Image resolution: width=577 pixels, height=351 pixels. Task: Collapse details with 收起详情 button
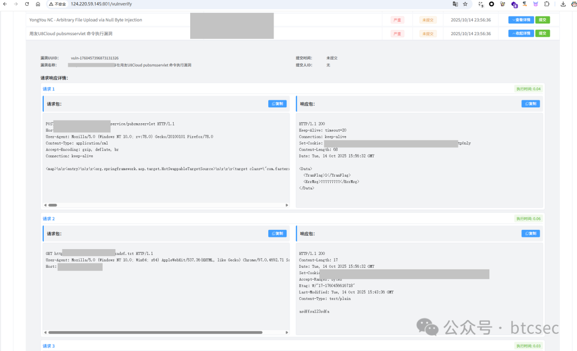pos(520,33)
